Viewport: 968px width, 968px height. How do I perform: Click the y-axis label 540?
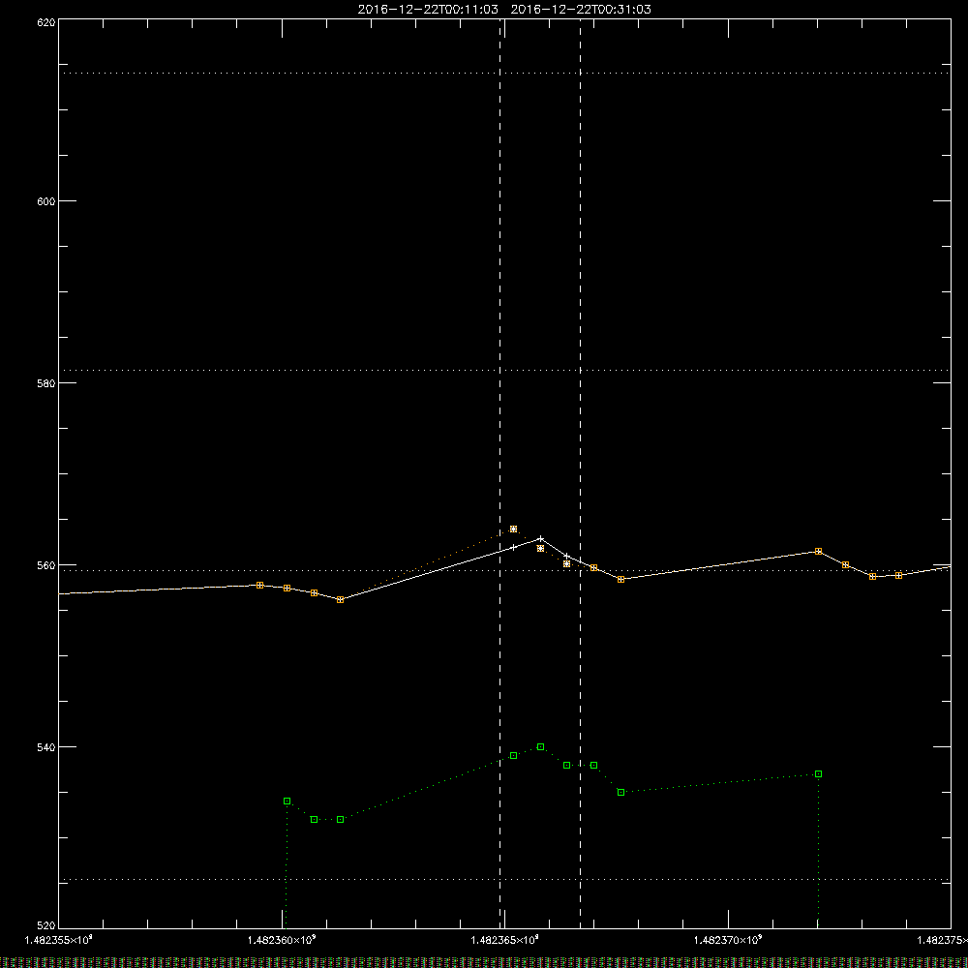(46, 747)
